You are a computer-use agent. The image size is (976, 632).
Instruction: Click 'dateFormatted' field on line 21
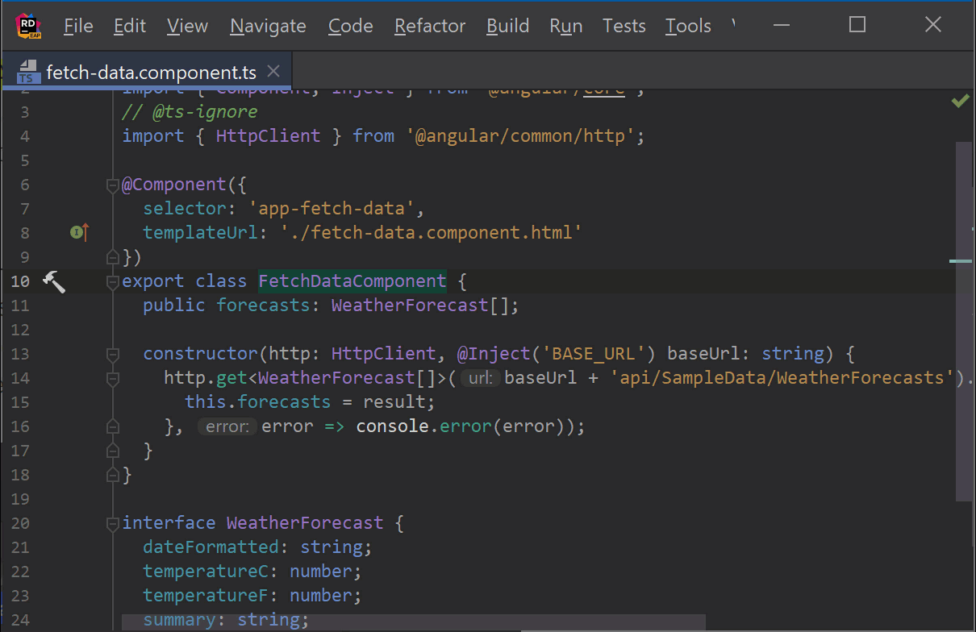click(211, 547)
